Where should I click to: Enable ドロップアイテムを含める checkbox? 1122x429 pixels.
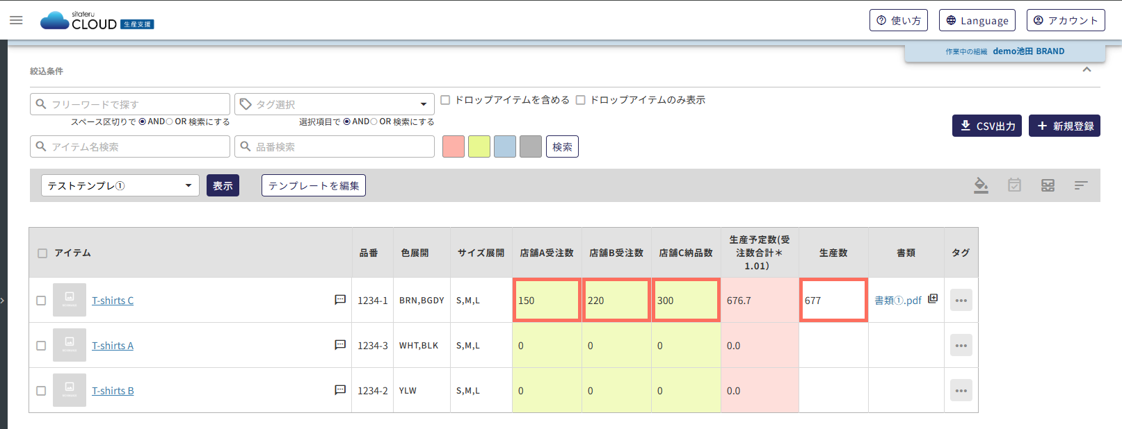(x=445, y=100)
